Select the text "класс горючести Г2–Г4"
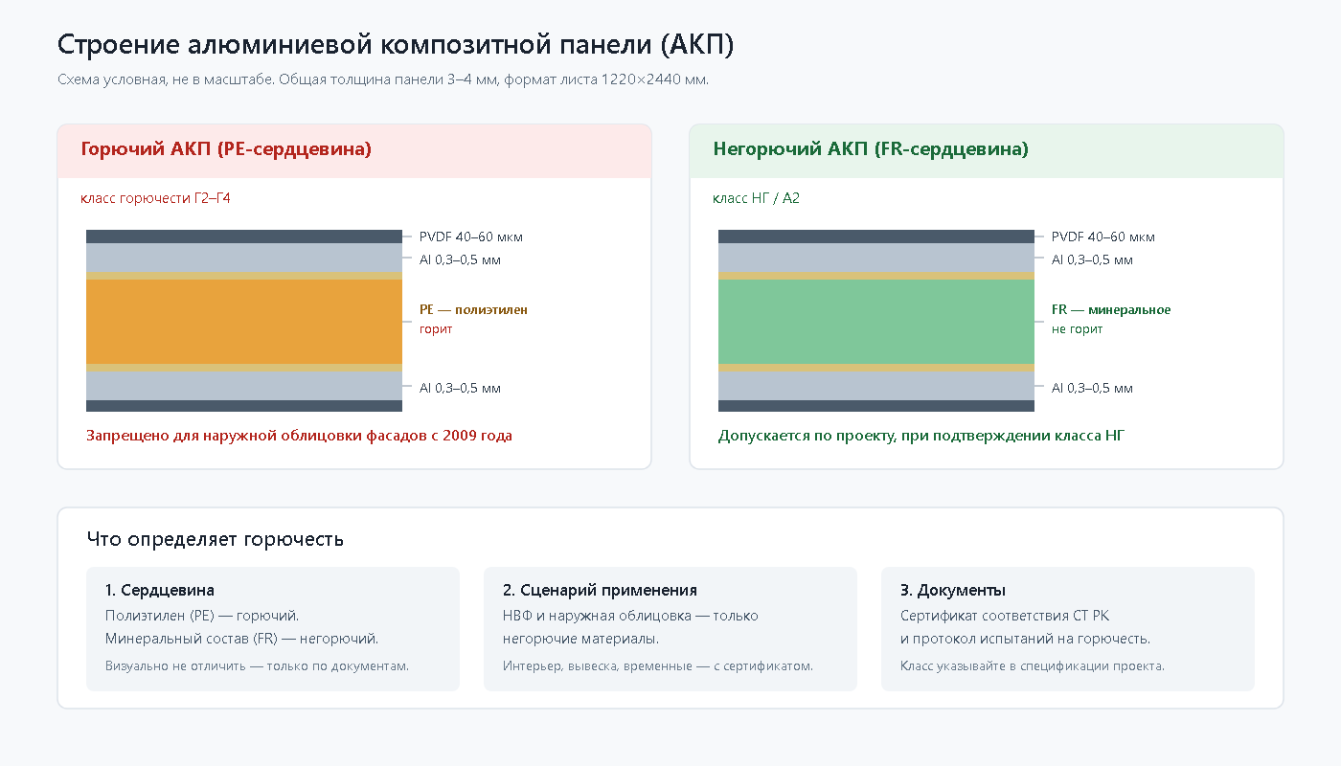This screenshot has width=1341, height=766. [x=155, y=198]
